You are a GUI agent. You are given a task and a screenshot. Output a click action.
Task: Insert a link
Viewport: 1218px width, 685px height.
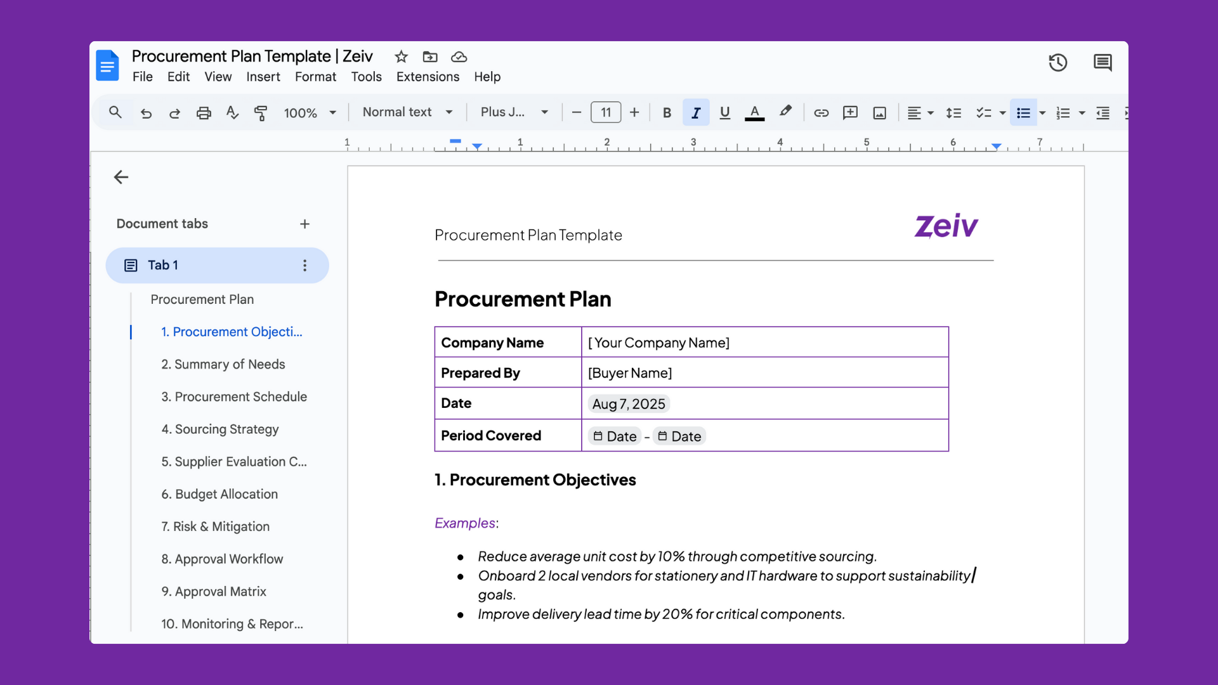pyautogui.click(x=822, y=113)
